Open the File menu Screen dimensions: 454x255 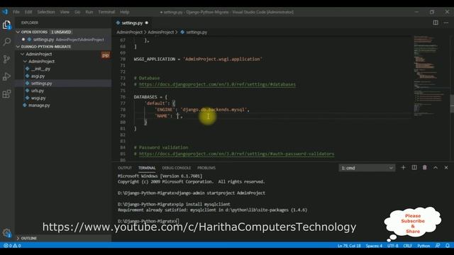coord(16,12)
